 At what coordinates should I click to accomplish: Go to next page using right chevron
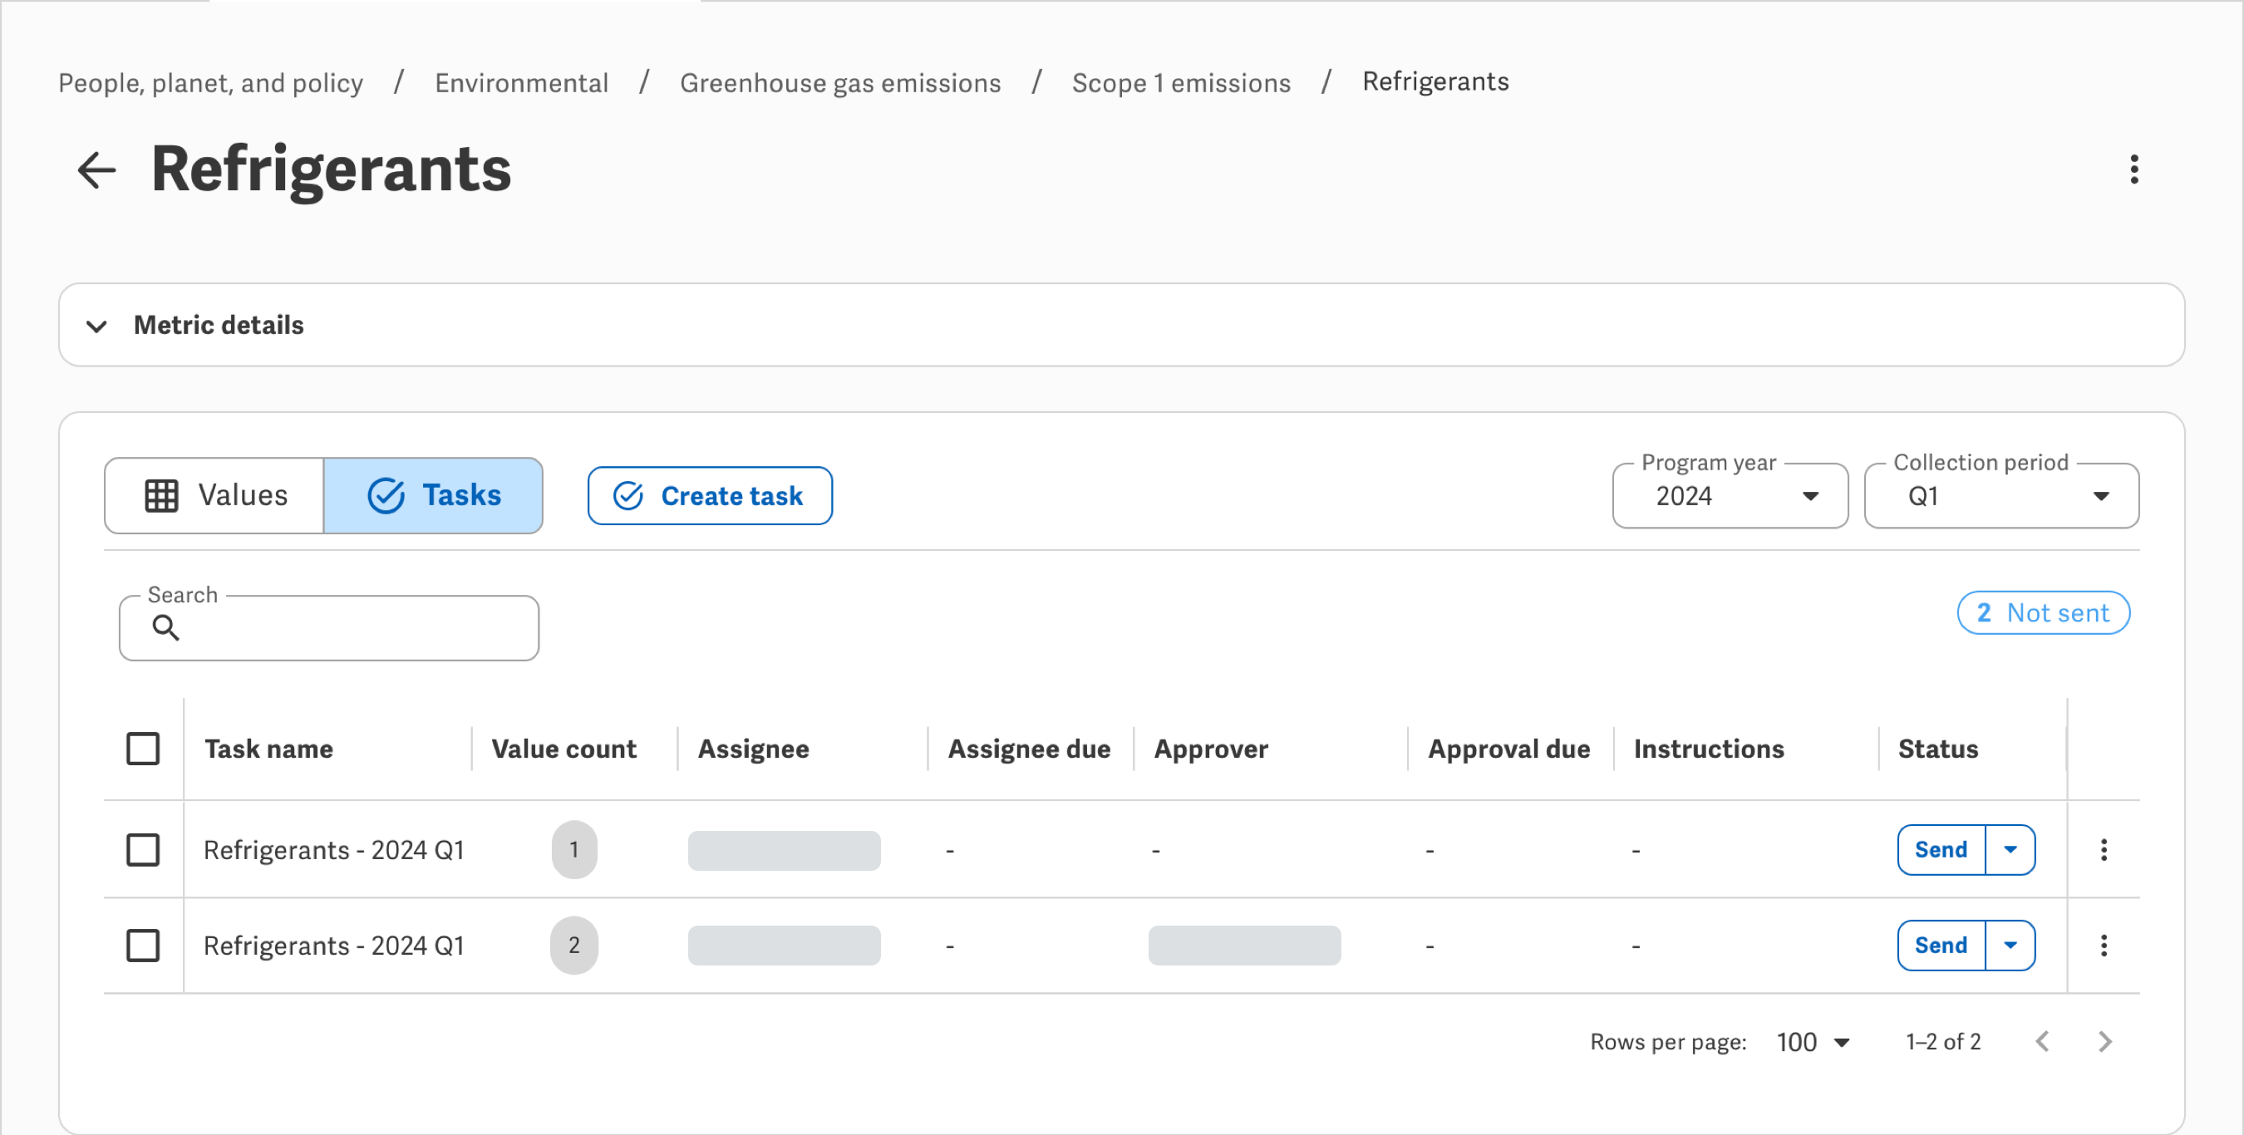(2105, 1041)
